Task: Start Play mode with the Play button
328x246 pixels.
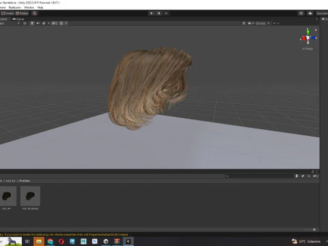Action: point(152,13)
